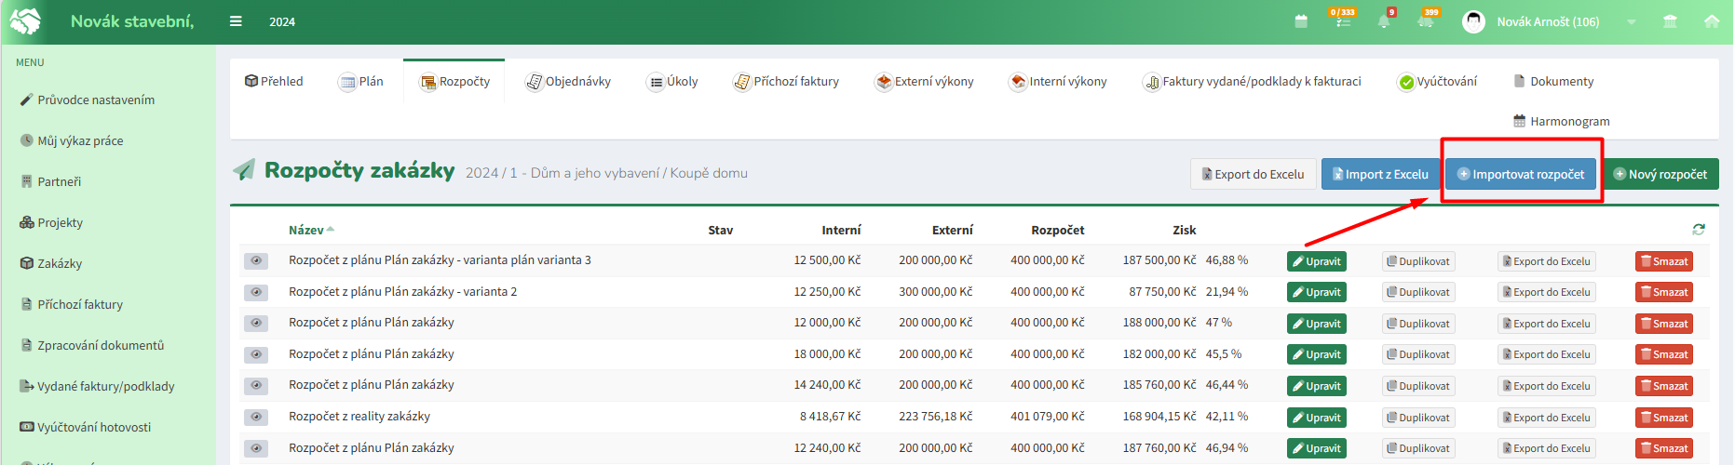Click Upravit for Rozpočet z reality zakázky
This screenshot has width=1735, height=465.
click(1316, 418)
